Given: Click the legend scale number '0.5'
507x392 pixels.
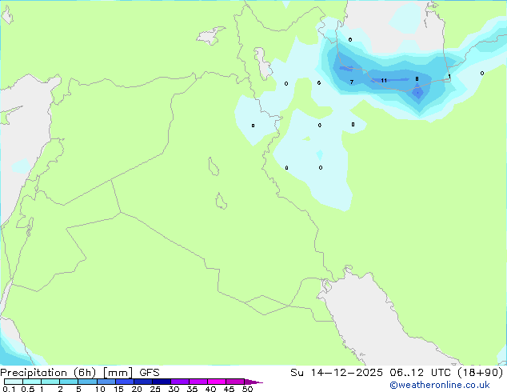Looking at the screenshot, I should [28, 389].
